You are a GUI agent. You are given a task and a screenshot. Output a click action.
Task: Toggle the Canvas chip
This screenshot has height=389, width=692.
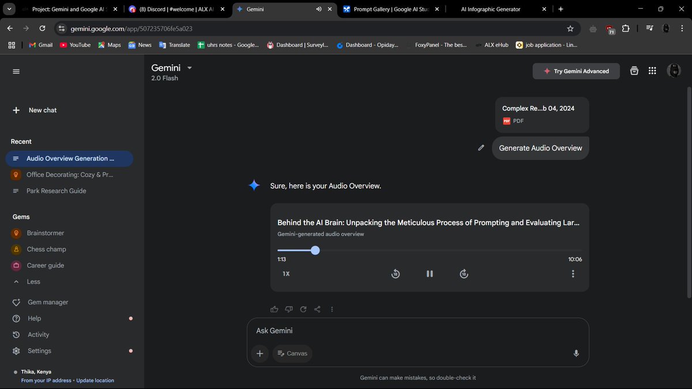(x=292, y=353)
